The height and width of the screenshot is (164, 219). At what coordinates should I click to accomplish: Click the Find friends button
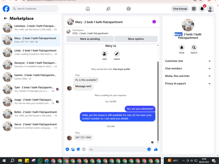point(180,9)
